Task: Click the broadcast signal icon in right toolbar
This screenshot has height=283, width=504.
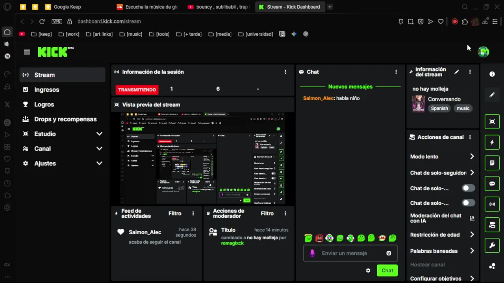Action: (x=492, y=204)
